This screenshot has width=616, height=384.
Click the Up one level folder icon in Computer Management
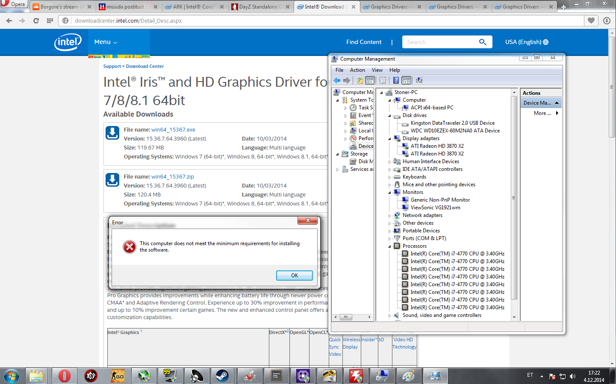360,80
